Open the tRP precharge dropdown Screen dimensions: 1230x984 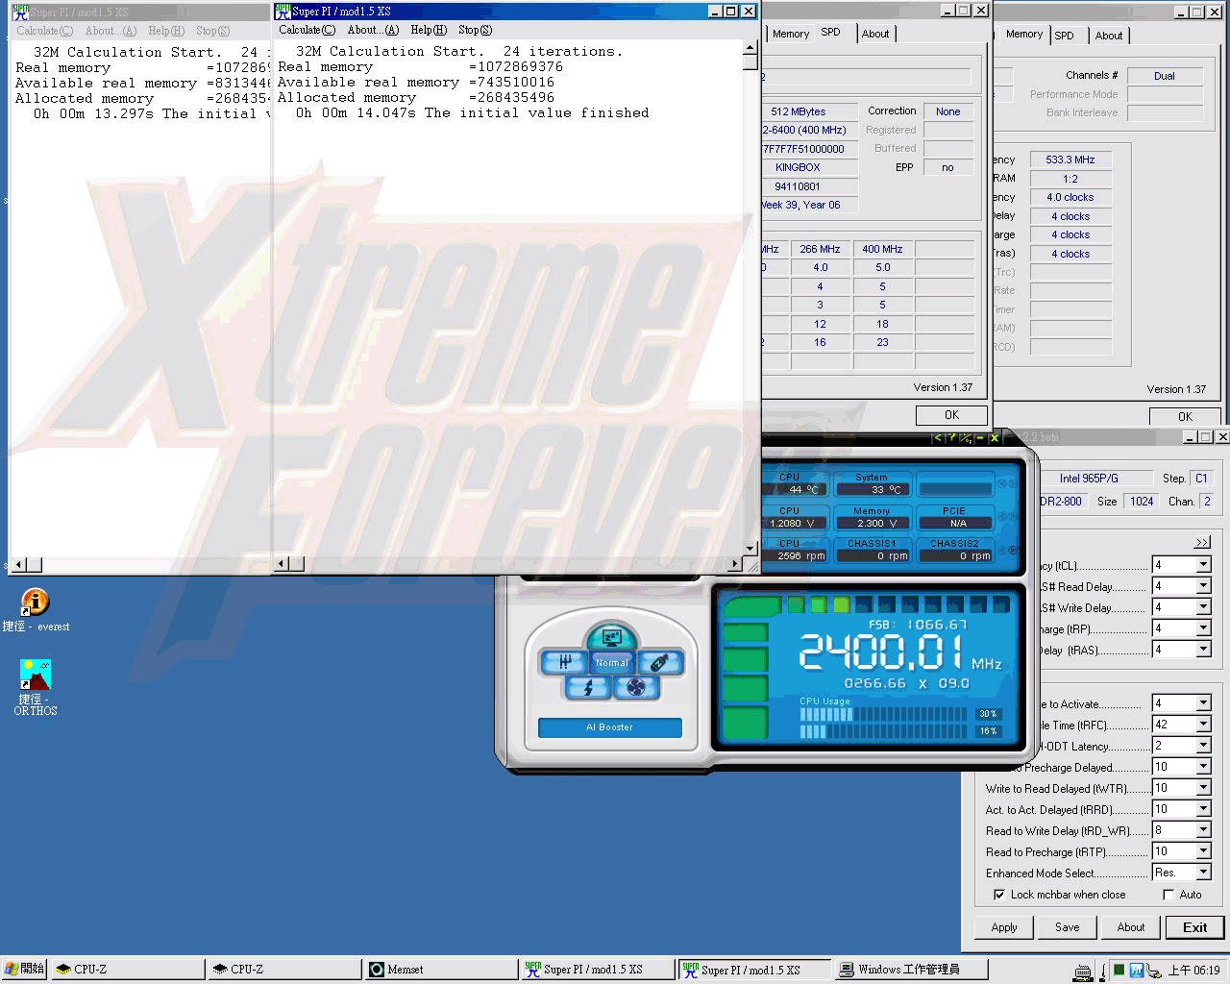1203,628
